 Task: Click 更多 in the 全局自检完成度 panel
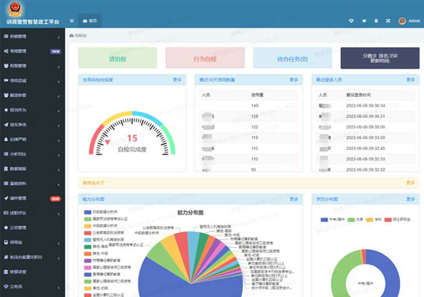point(177,80)
